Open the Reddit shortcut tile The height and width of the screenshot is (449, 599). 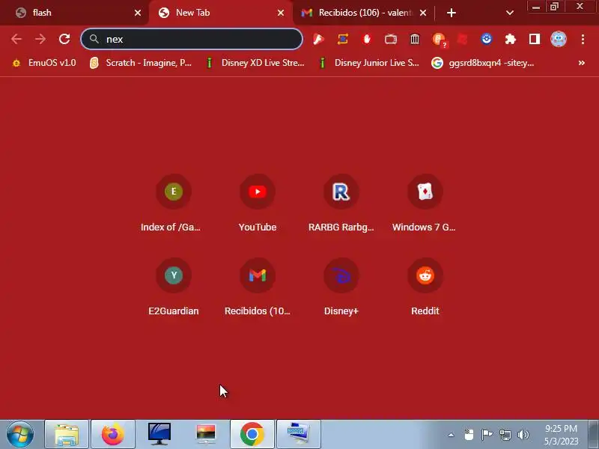(425, 287)
